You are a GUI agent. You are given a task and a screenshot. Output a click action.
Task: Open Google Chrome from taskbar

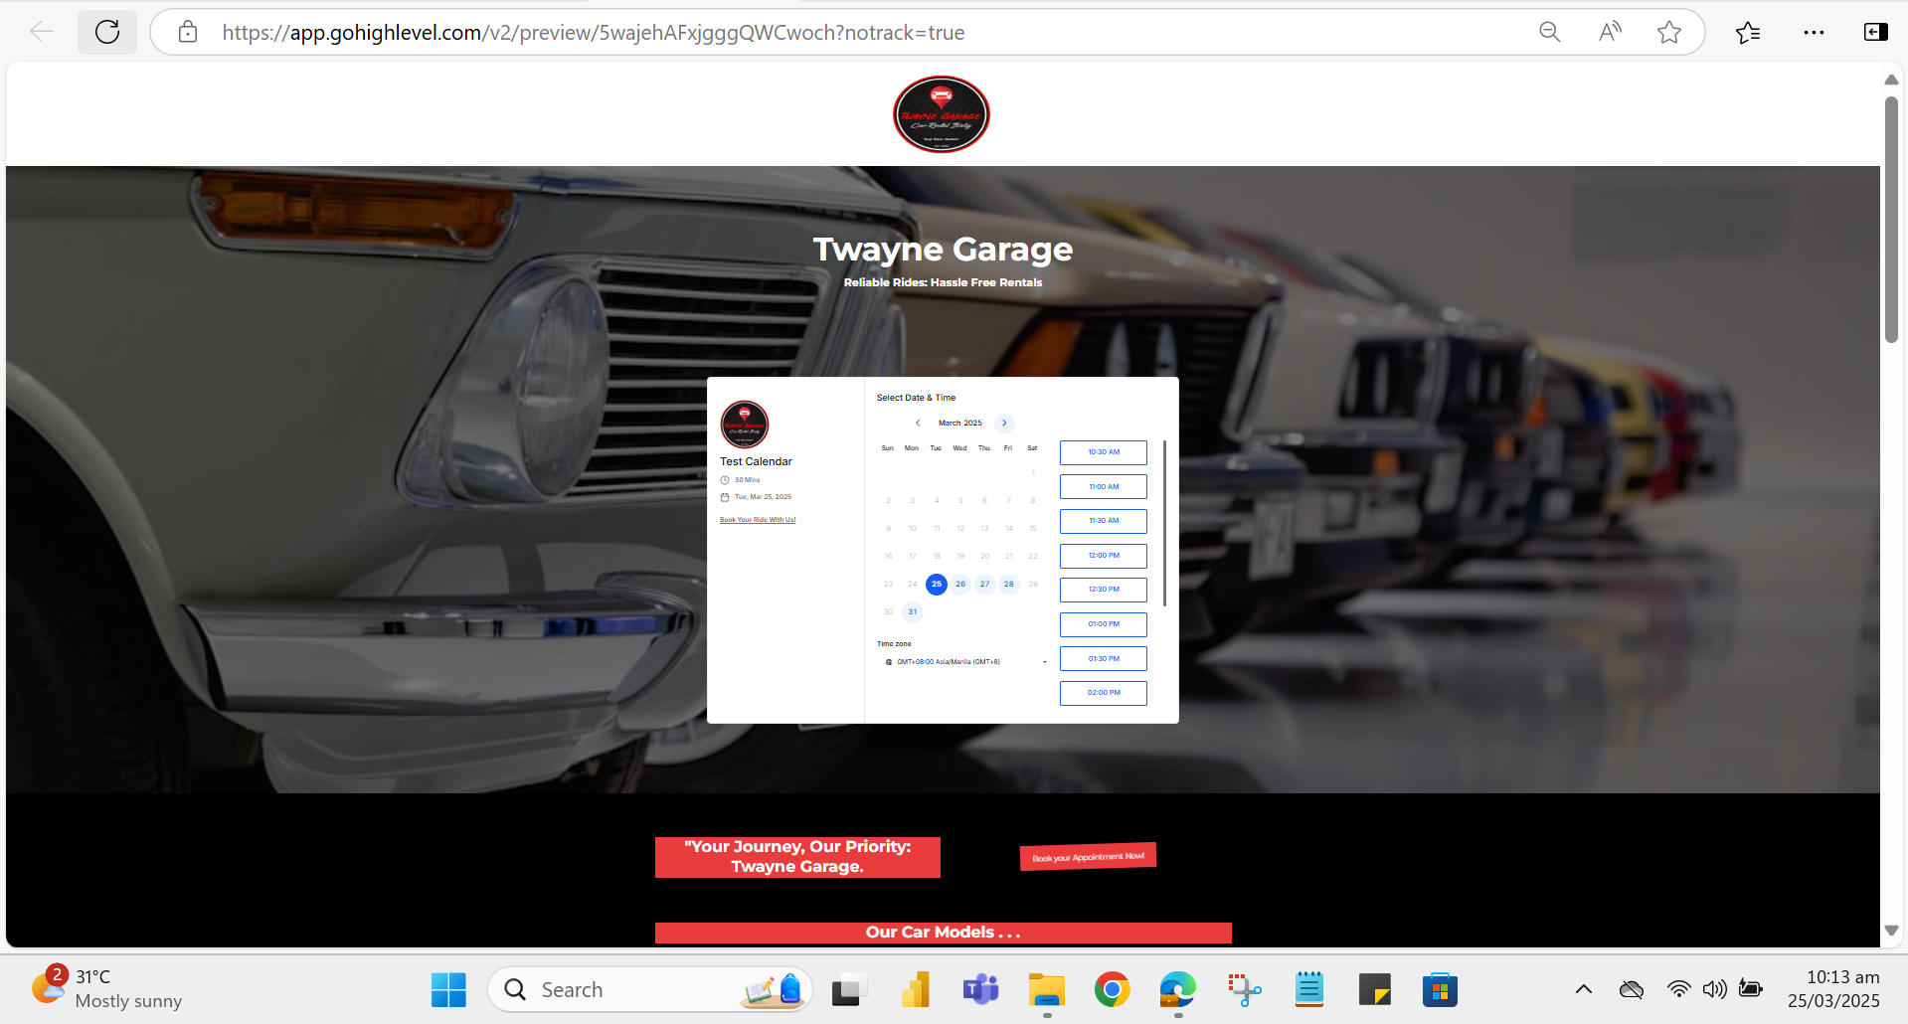1112,989
